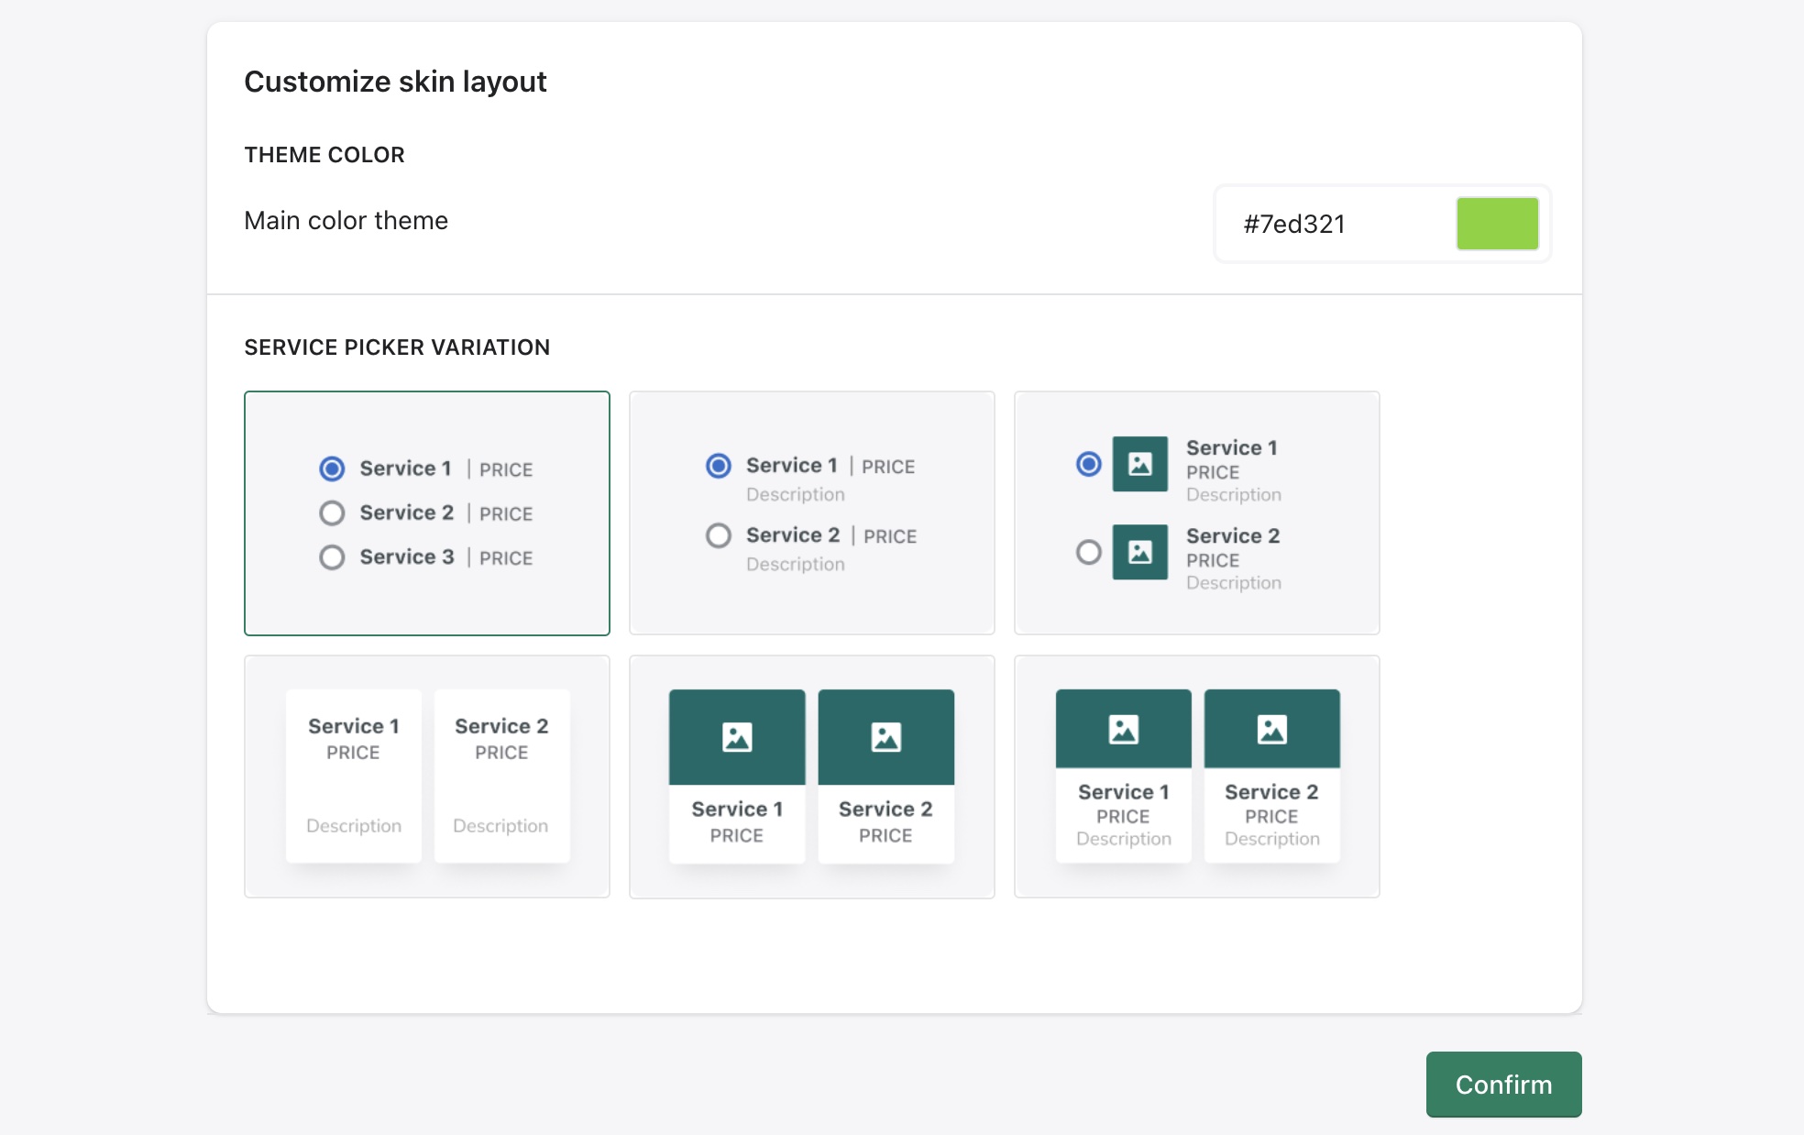The width and height of the screenshot is (1804, 1135).
Task: Click Service 1 image icon in price-only image cards
Action: click(737, 737)
